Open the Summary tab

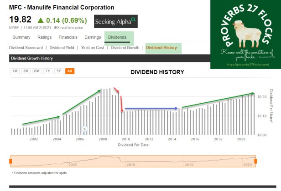click(21, 37)
